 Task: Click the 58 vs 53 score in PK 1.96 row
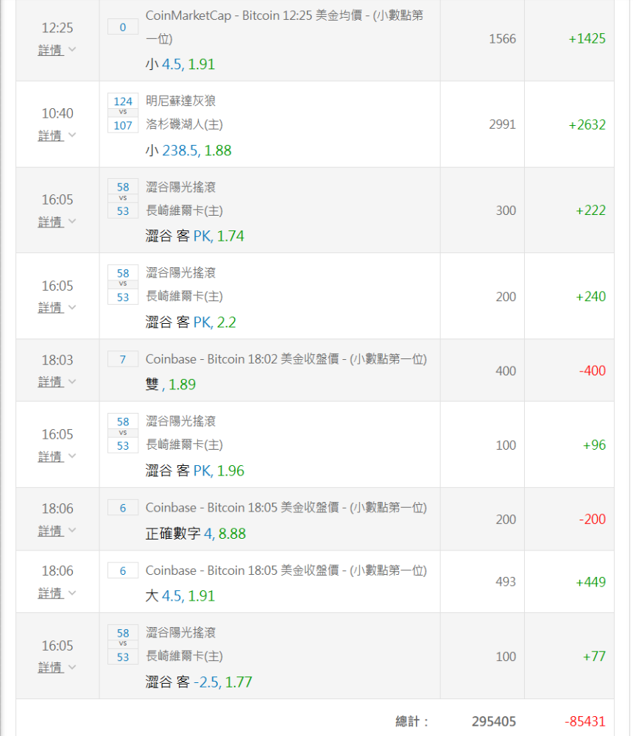[123, 434]
